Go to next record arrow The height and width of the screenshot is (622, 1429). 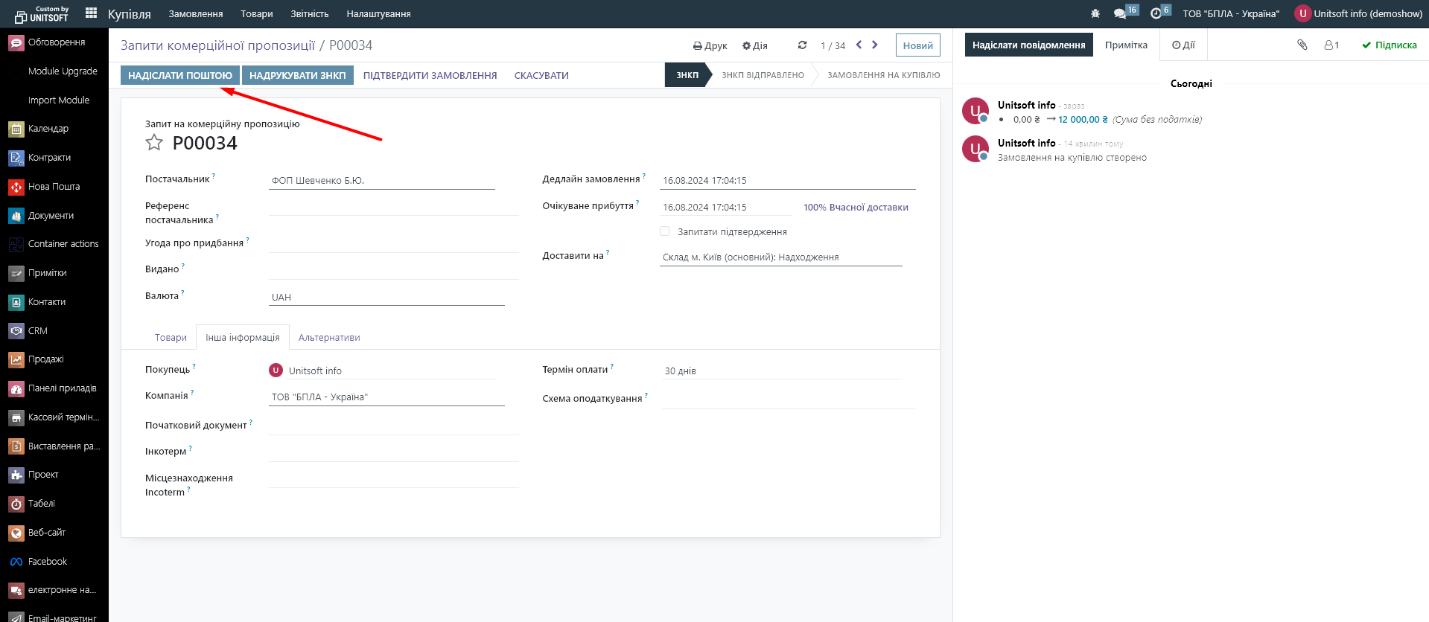(x=875, y=45)
